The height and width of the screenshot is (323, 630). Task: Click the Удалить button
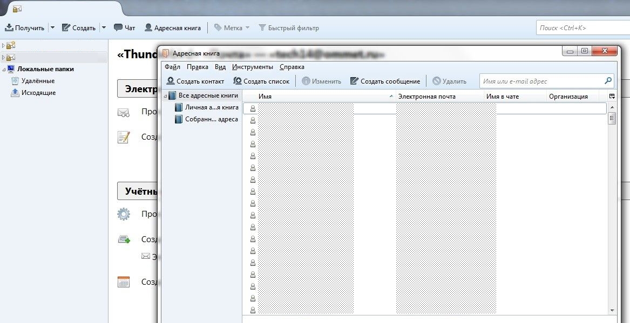[449, 81]
